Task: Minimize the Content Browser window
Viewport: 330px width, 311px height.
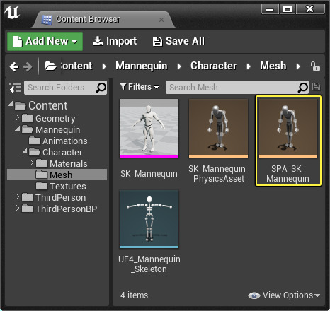Action: 270,9
